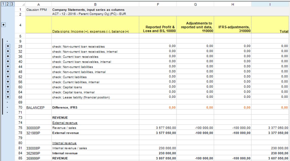The width and height of the screenshot is (290, 161).
Task: Select row 70 header
Action: pyautogui.click(x=20, y=107)
